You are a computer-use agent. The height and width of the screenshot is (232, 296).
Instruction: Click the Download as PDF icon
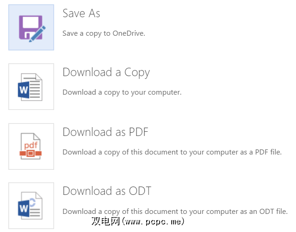(31, 146)
